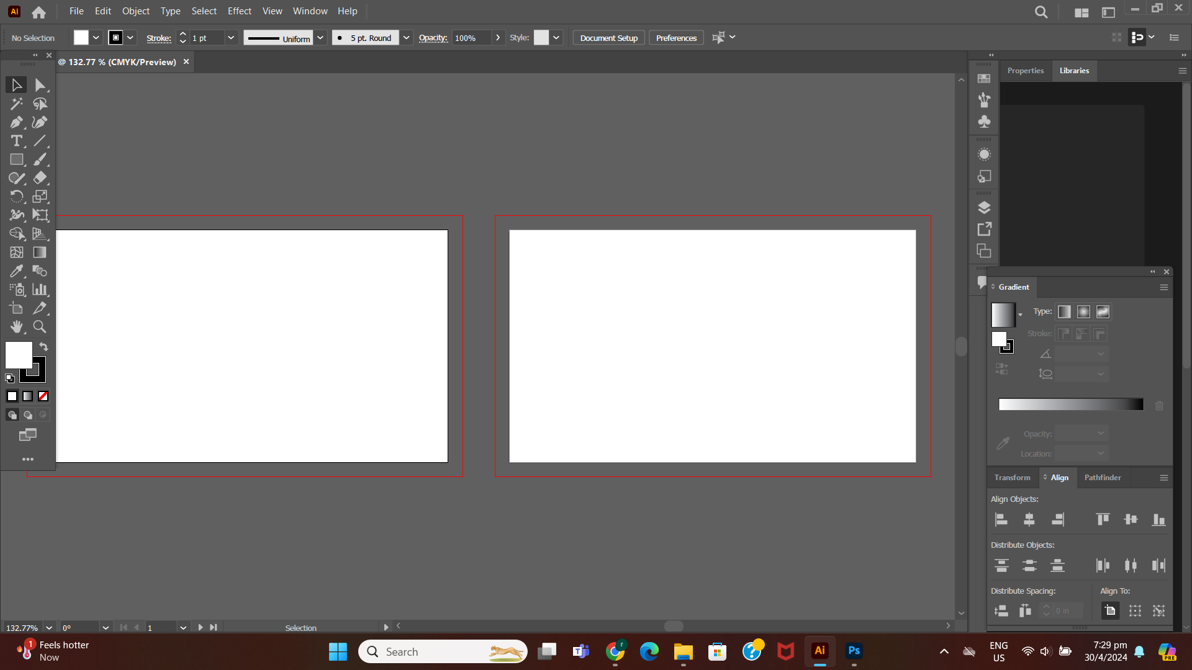
Task: Open the Brushes panel from right sidebar
Action: click(x=984, y=100)
